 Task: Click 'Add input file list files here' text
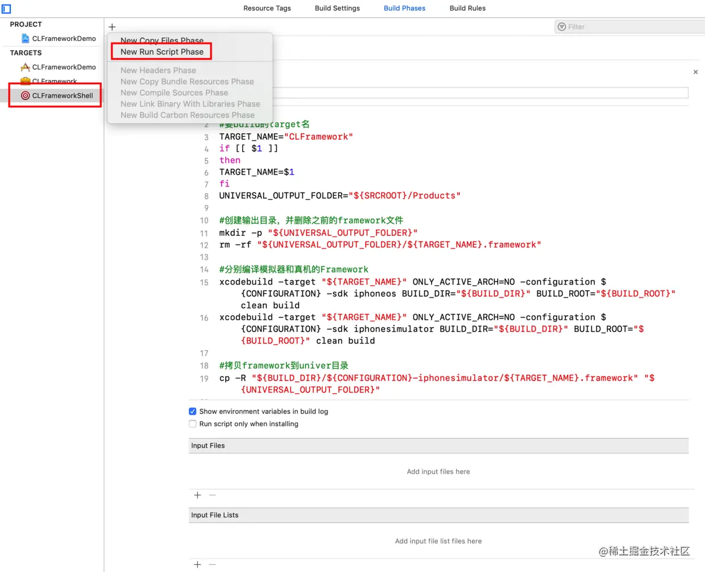438,541
